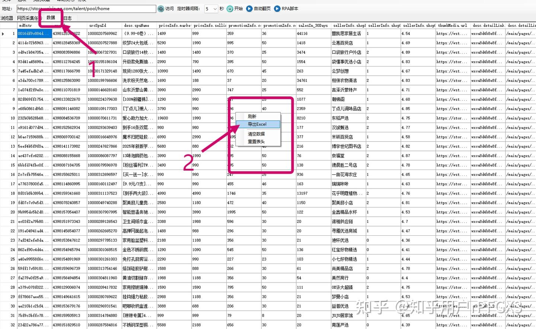This screenshot has width=536, height=329.
Task: Select seller cell 金鑫精品水杯
Action: click(348, 212)
